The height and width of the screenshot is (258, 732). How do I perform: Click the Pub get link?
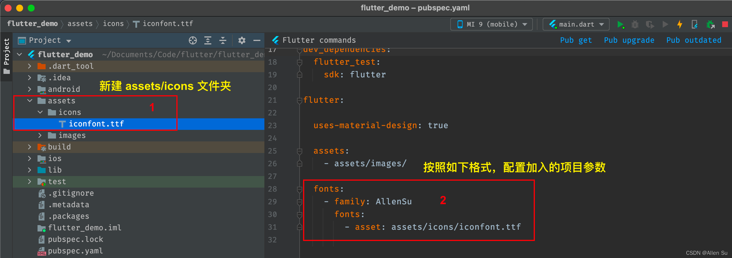[x=576, y=40]
